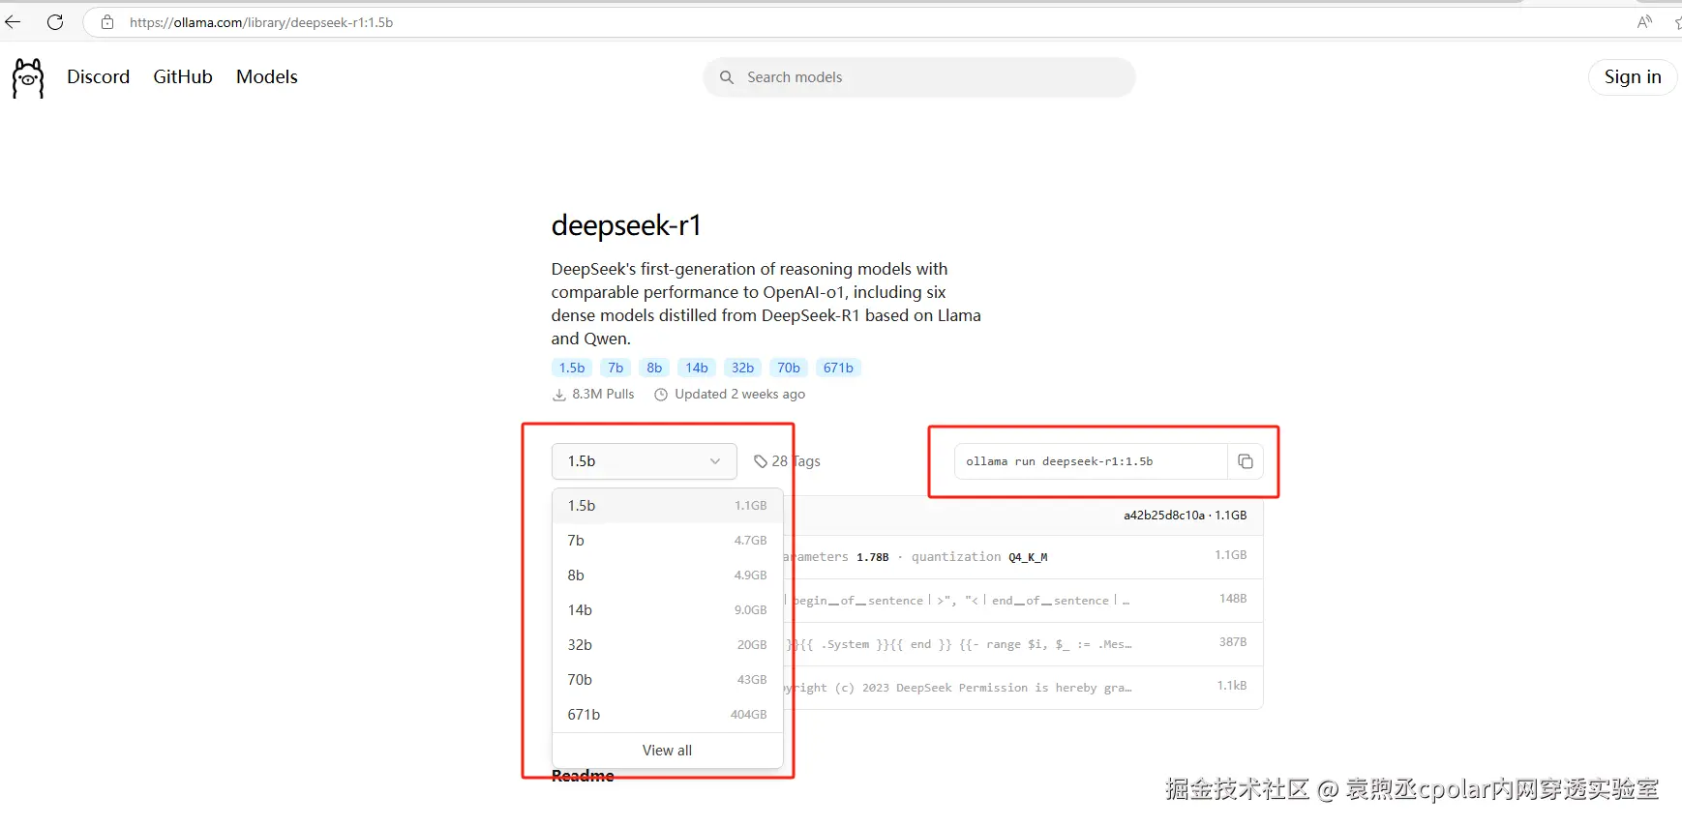Select 70b 43GB option
Viewport: 1682px width, 826px height.
tap(667, 680)
